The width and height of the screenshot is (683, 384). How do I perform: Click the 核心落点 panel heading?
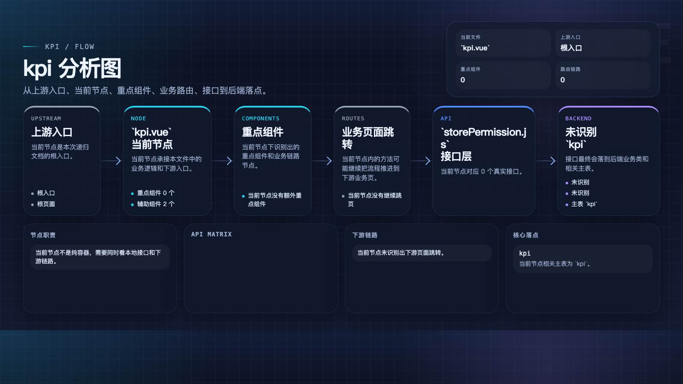525,235
